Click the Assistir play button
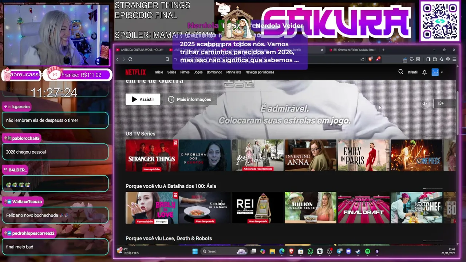Viewport: 466px width, 262px height. (x=143, y=99)
